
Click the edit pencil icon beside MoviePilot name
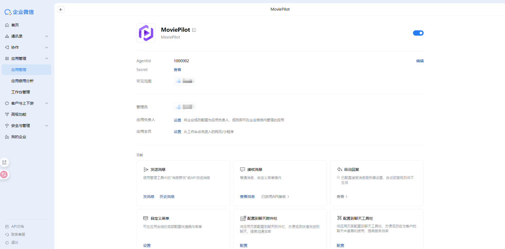coord(194,30)
